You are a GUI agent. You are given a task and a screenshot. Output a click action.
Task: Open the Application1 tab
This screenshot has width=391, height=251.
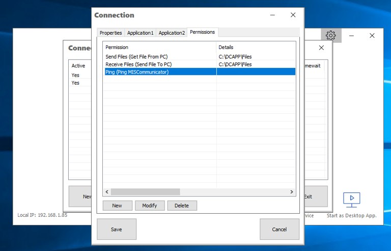140,33
